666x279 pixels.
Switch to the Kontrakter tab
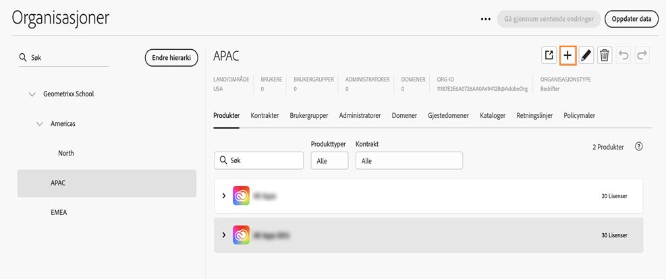click(x=265, y=115)
